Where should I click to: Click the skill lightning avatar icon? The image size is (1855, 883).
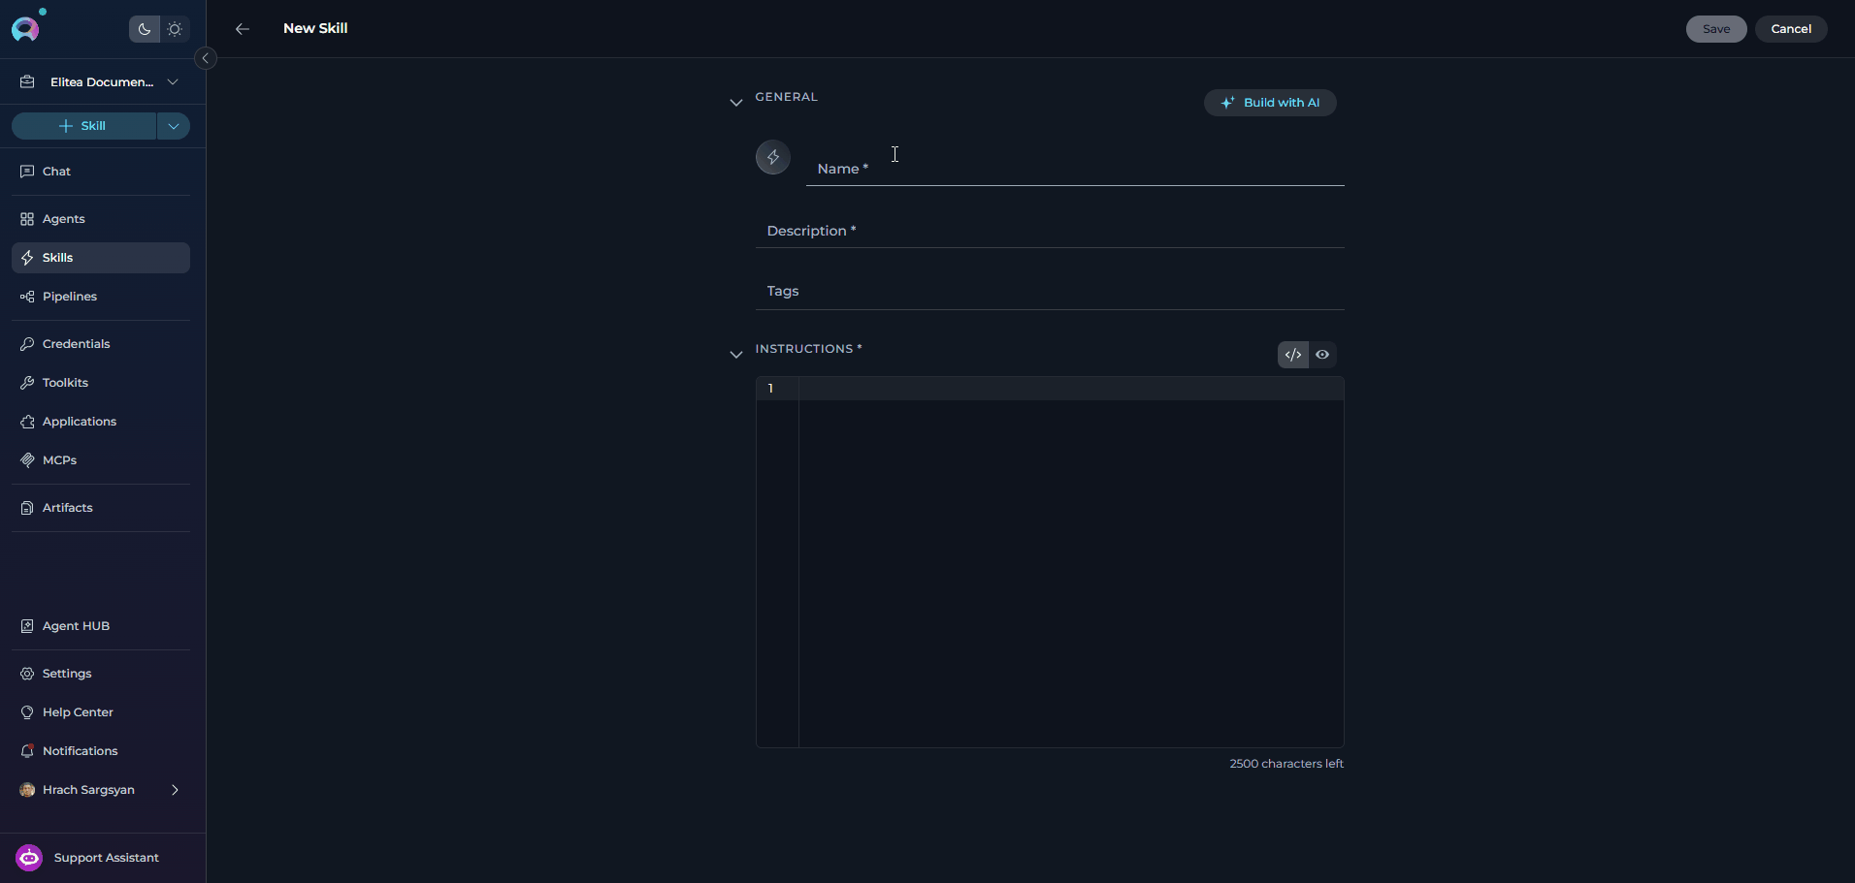click(773, 157)
